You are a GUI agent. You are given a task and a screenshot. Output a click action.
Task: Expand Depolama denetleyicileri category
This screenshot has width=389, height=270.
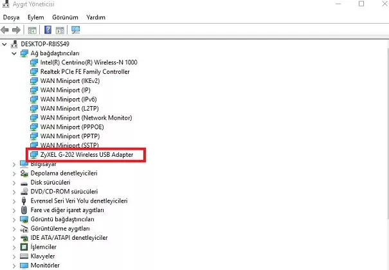point(14,174)
